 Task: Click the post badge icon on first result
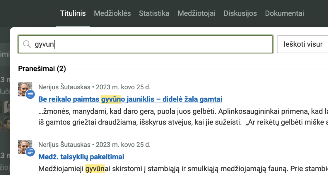pos(30,94)
